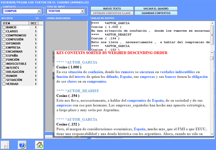The height and width of the screenshot is (150, 216).
Task: Click the 'Cosine ( 1.000 )' value in key contexts
Action: coord(69,67)
